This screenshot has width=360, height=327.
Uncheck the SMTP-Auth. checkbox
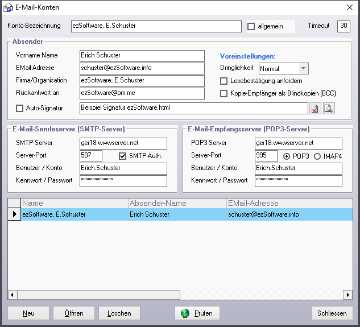coord(122,156)
